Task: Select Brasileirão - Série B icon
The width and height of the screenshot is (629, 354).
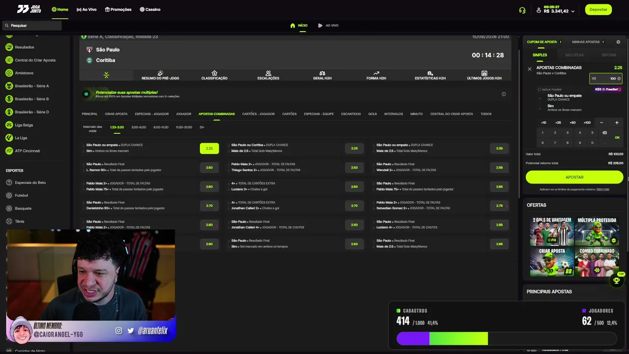Action: pyautogui.click(x=9, y=99)
